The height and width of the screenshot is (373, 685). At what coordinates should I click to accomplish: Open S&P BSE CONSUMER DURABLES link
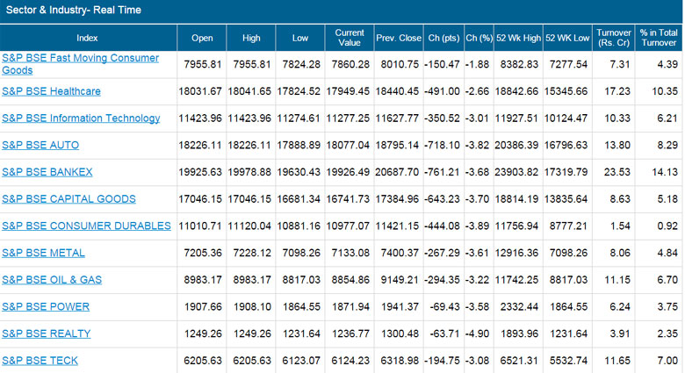86,226
